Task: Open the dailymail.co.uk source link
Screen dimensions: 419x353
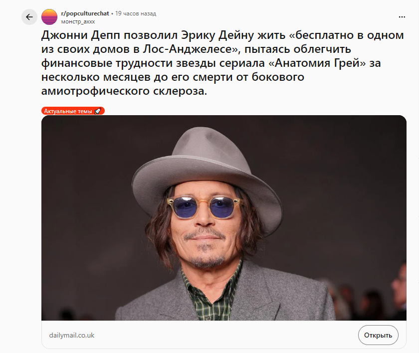Action: tap(72, 336)
